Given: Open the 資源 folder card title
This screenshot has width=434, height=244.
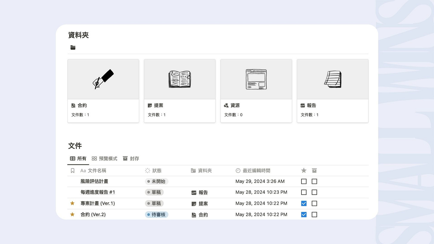Looking at the screenshot, I should (235, 105).
